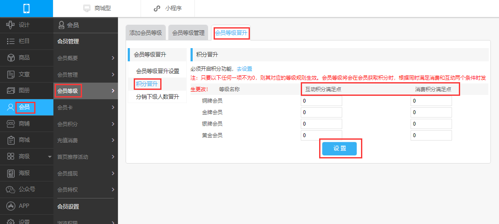This screenshot has height=224, width=499.
Task: Click the 等级名称 column header
Action: (229, 89)
